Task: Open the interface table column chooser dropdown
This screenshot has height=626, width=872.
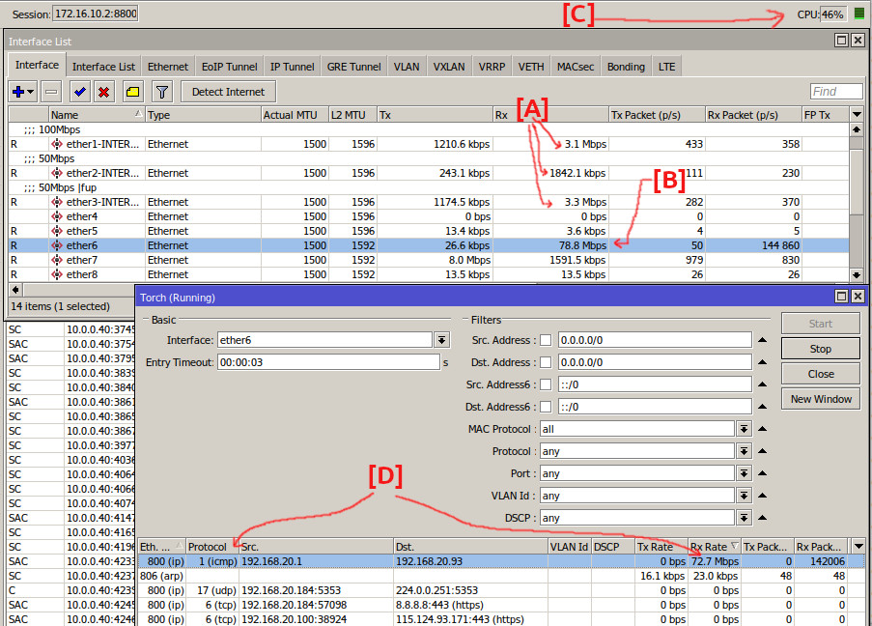Action: pyautogui.click(x=857, y=115)
